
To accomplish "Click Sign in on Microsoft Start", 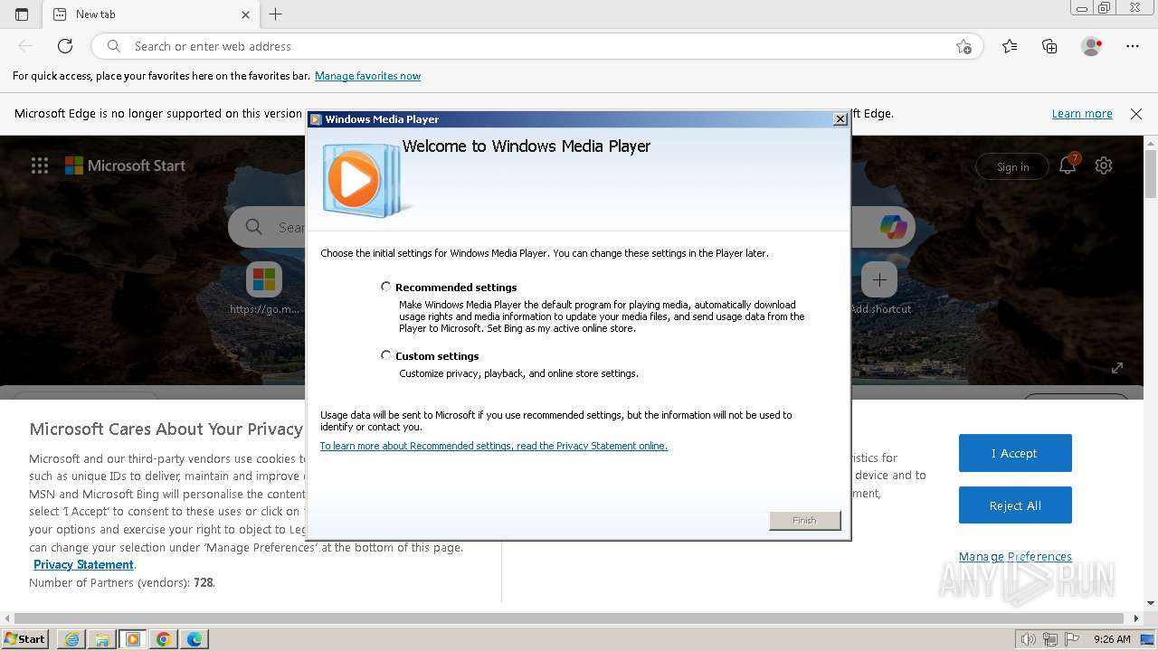I will click(x=1012, y=166).
